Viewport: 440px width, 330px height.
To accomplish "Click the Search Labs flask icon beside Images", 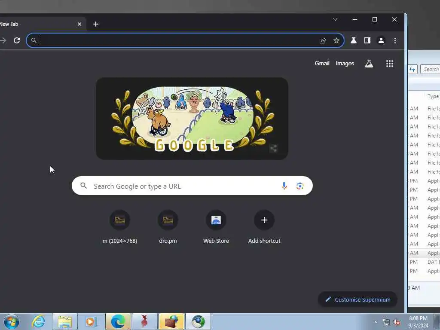I will tap(369, 64).
